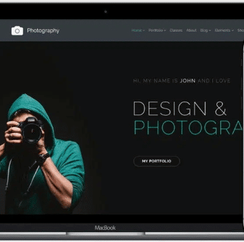Click the camera logo icon

click(17, 30)
